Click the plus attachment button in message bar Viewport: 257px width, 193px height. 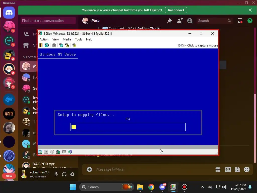[x=89, y=169]
